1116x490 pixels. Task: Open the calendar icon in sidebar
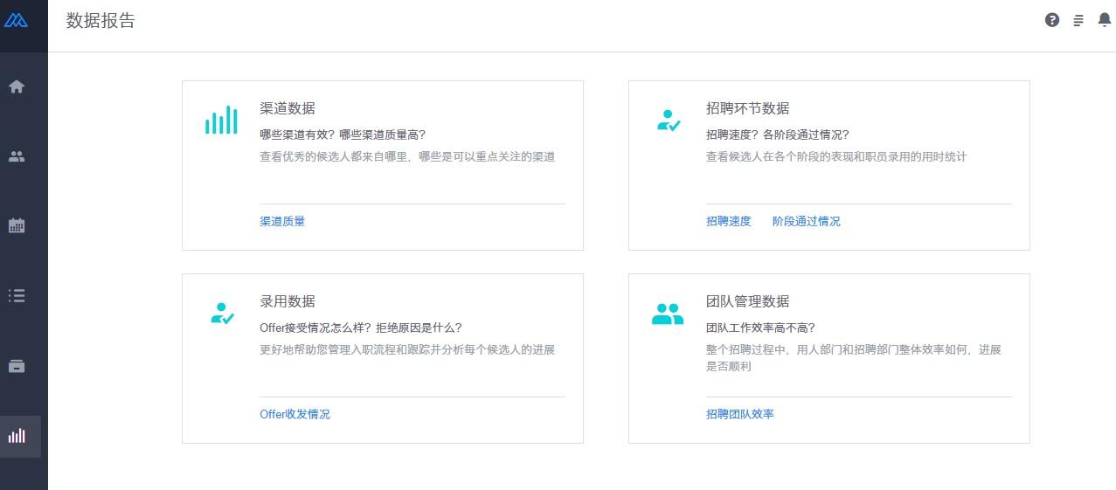[x=17, y=225]
